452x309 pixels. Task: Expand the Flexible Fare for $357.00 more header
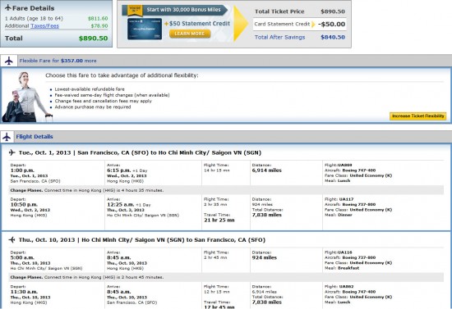pyautogui.click(x=58, y=61)
